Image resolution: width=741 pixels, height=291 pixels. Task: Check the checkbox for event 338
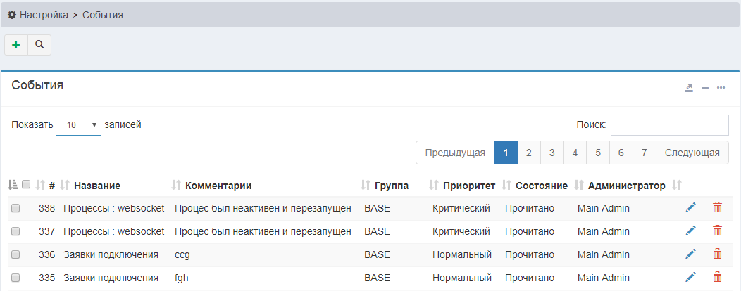click(15, 208)
